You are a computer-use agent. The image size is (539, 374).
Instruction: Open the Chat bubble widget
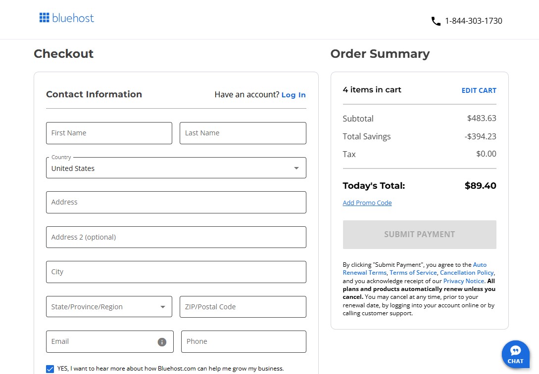pos(515,354)
